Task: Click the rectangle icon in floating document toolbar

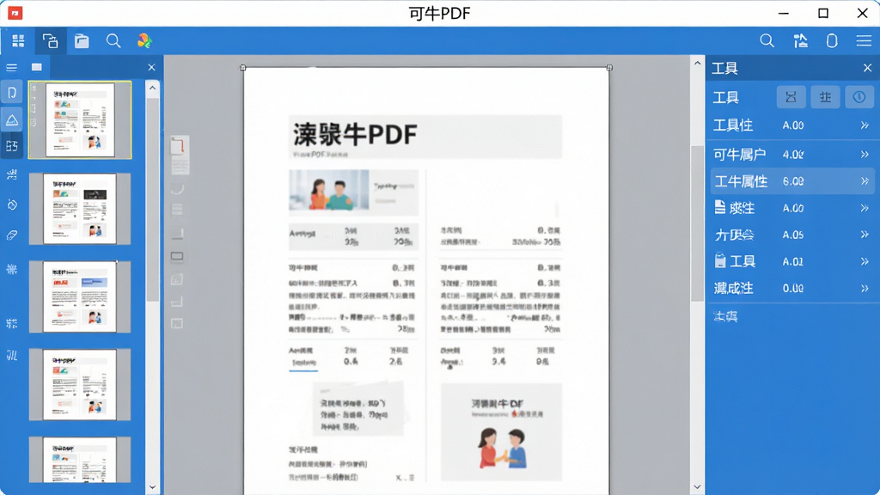Action: pos(177,256)
